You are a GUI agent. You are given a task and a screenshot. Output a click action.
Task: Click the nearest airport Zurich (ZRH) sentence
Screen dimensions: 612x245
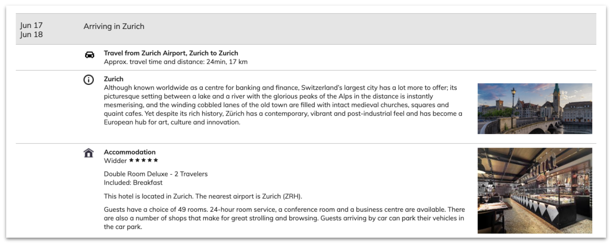(203, 196)
